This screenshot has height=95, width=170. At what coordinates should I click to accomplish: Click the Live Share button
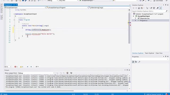point(158,1)
